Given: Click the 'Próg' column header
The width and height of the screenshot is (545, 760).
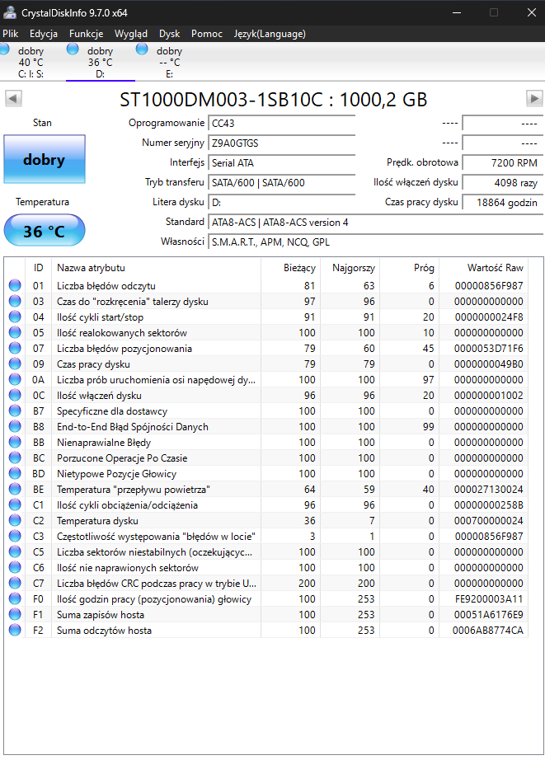Looking at the screenshot, I should (409, 268).
